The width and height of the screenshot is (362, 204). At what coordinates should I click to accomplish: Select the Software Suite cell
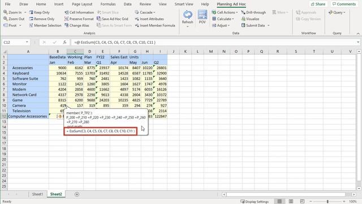coord(28,78)
